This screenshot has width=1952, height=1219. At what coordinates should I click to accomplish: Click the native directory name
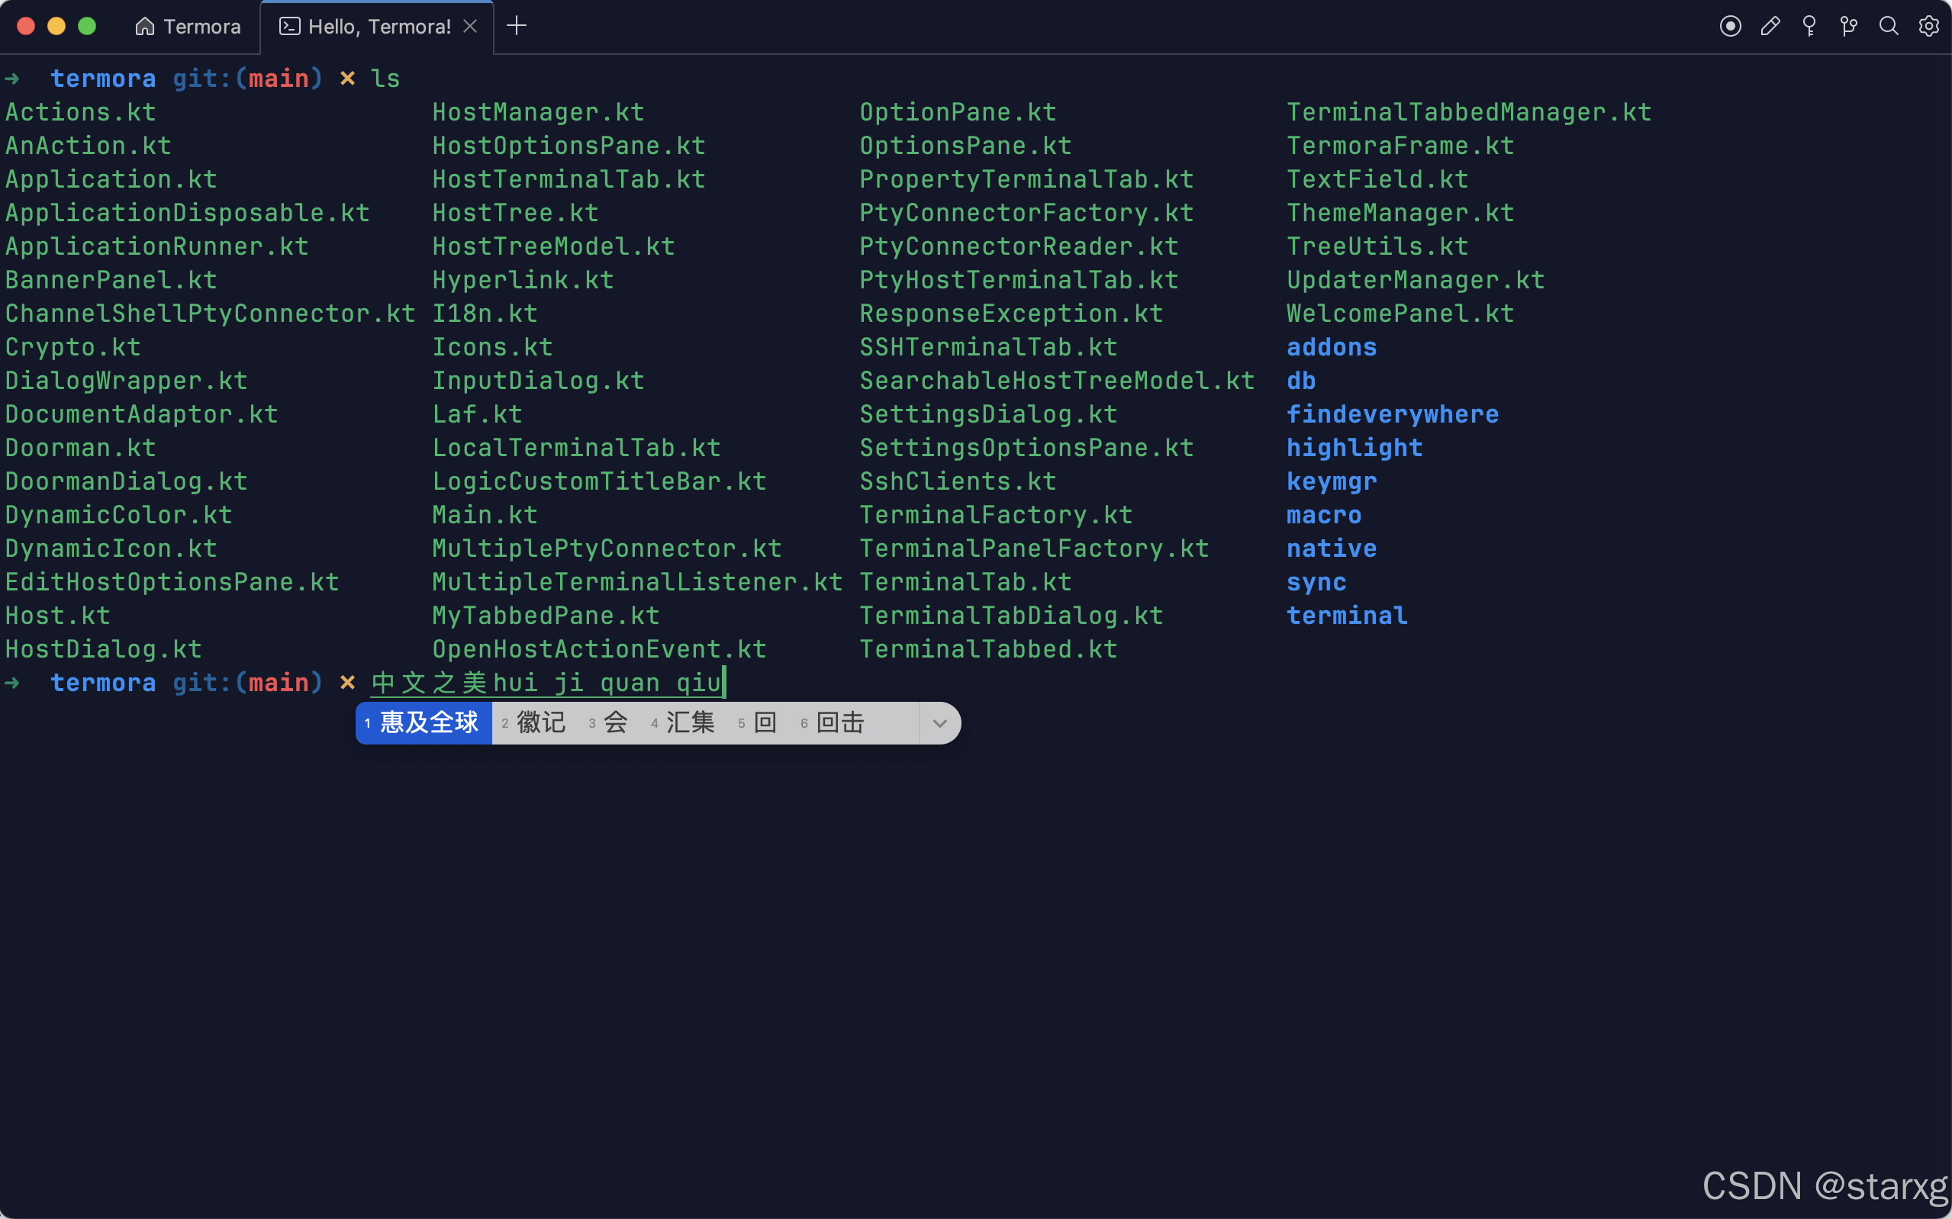coord(1332,549)
